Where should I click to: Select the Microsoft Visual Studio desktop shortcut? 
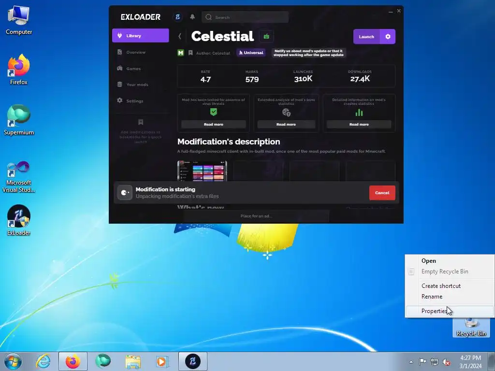pos(19,177)
